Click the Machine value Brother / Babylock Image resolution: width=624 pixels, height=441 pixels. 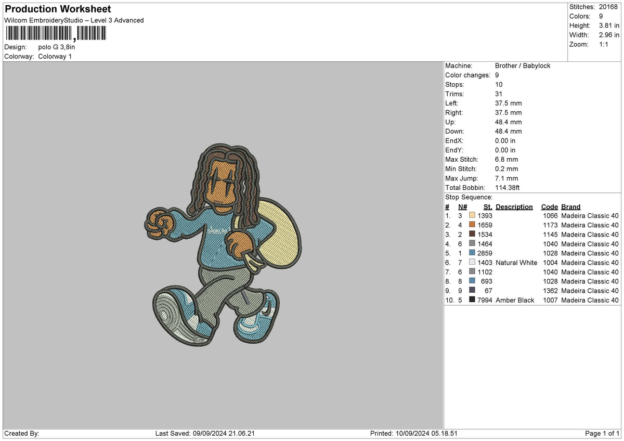pyautogui.click(x=523, y=66)
